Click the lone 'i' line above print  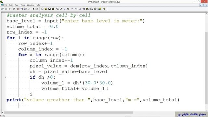[31, 94]
